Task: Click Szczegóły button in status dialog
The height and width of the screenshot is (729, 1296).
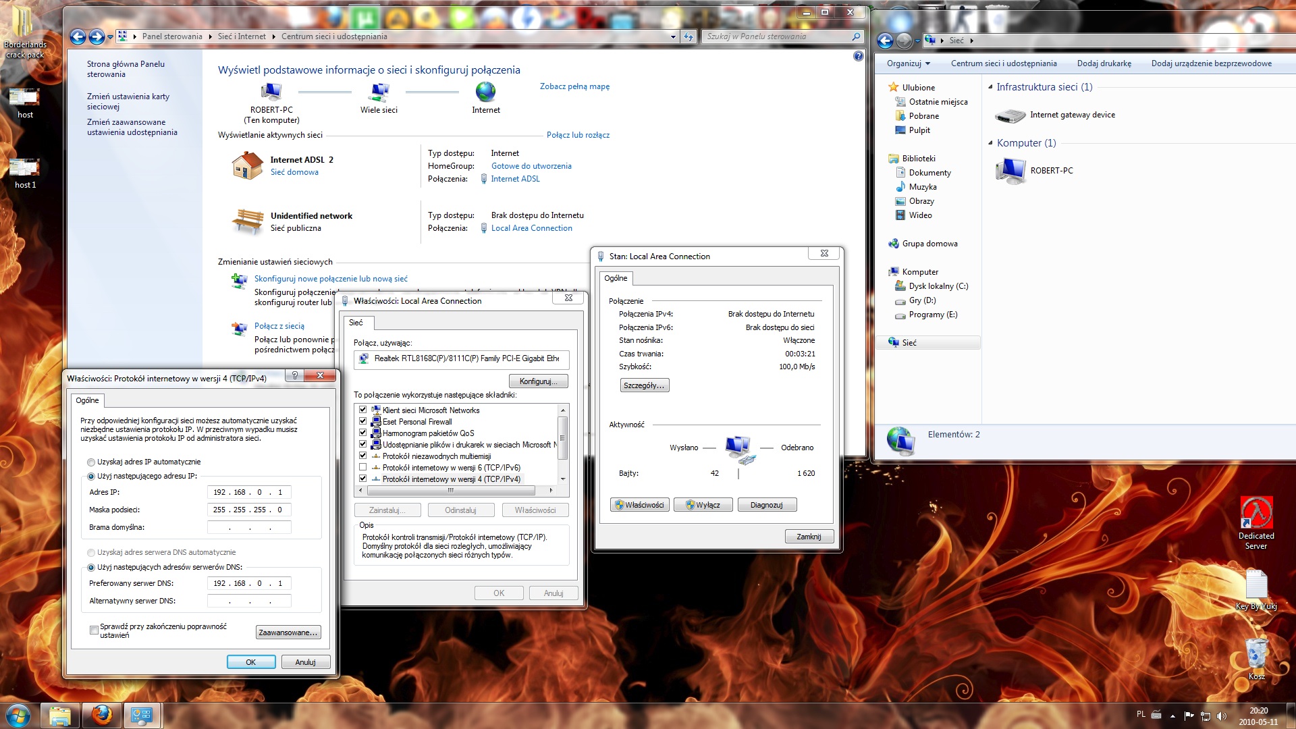Action: click(644, 385)
